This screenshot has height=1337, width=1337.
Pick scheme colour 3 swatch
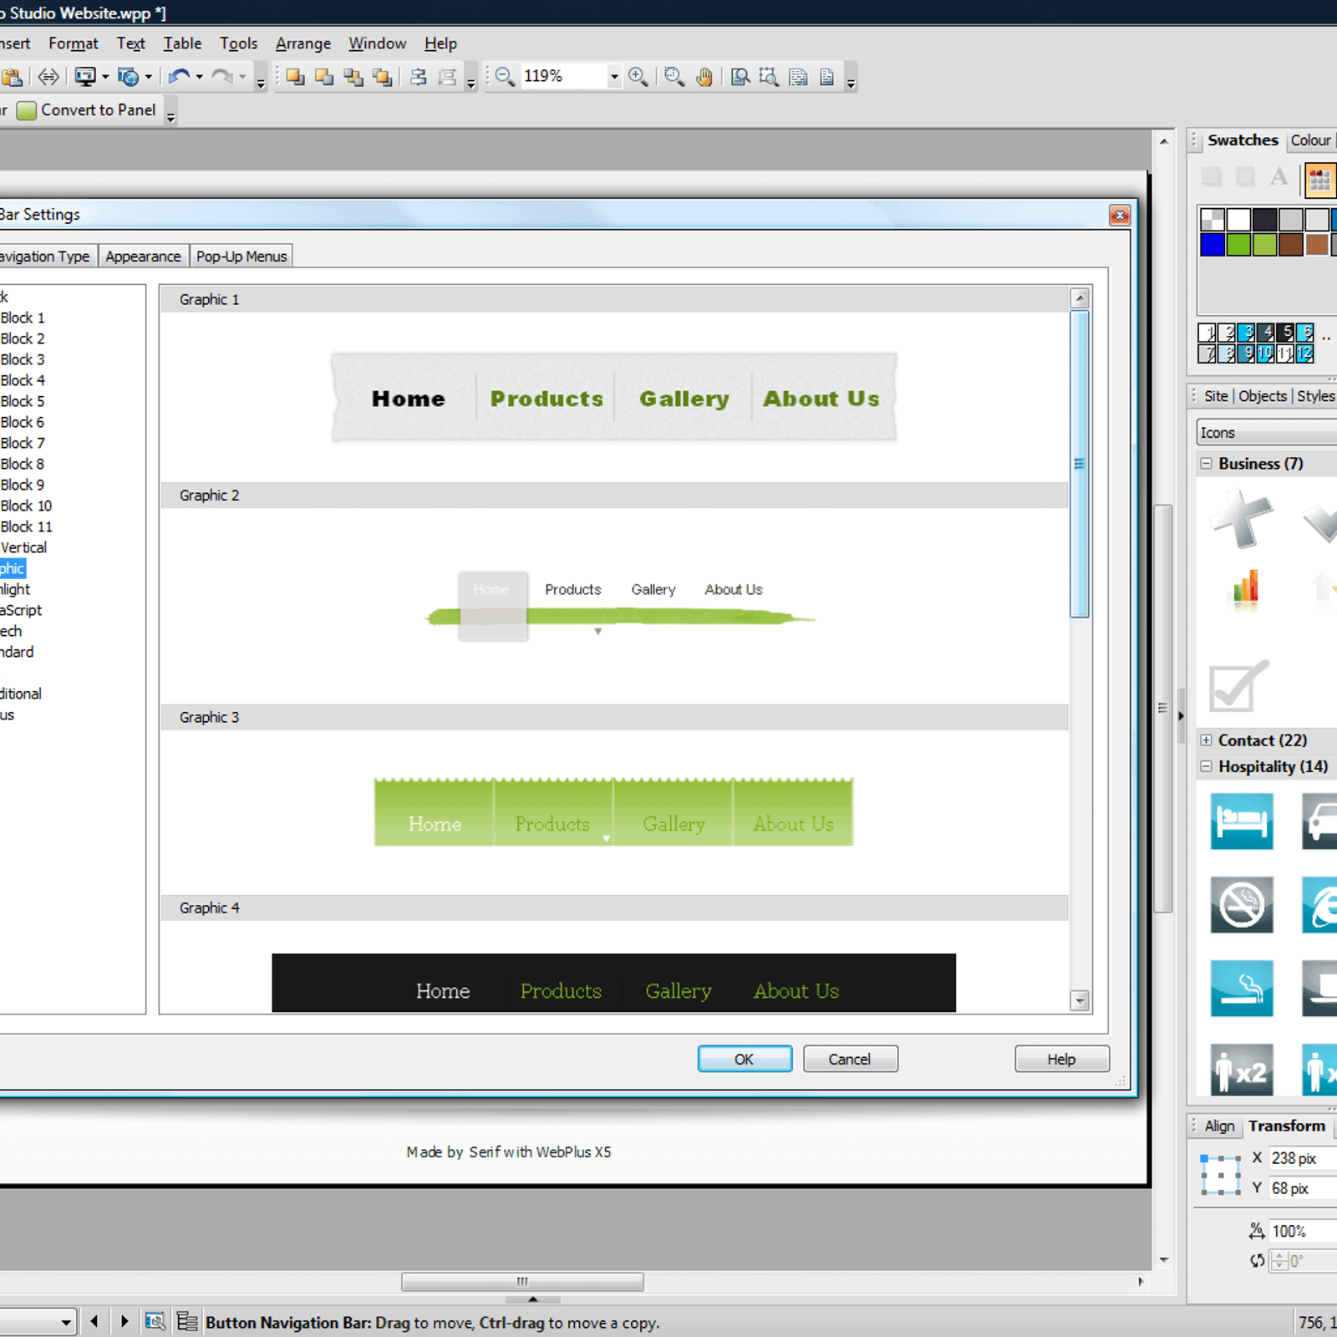[x=1246, y=332]
